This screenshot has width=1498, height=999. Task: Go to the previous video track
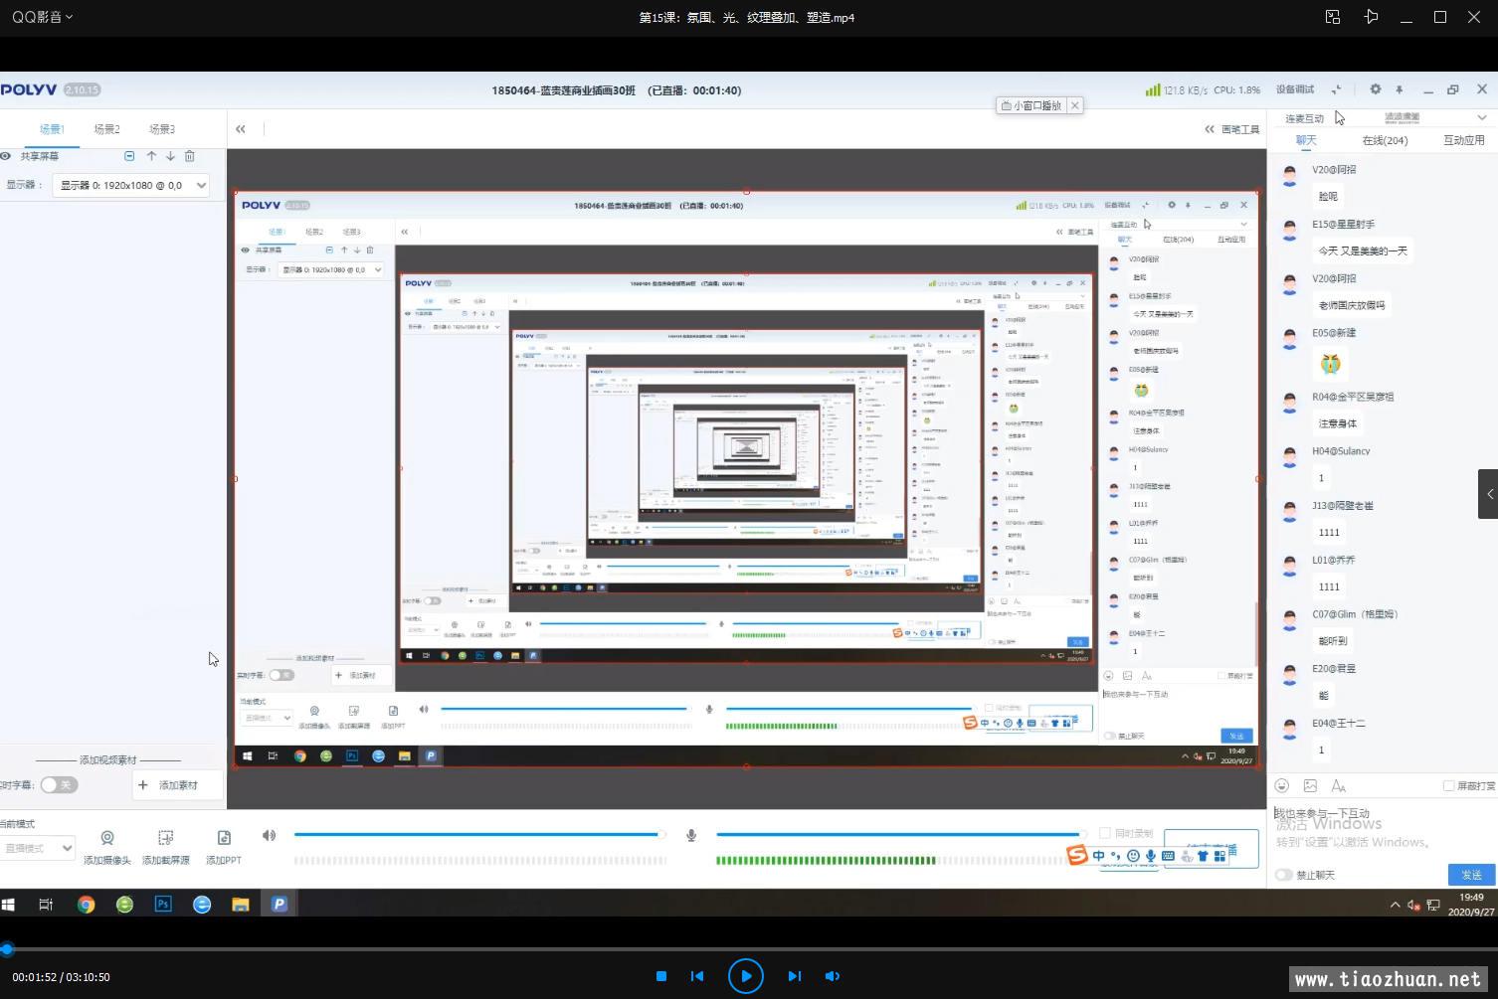697,976
